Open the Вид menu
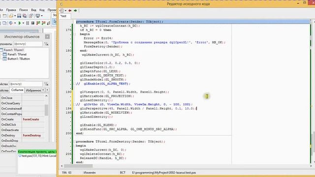Image resolution: width=315 pixels, height=177 pixels. point(33,10)
